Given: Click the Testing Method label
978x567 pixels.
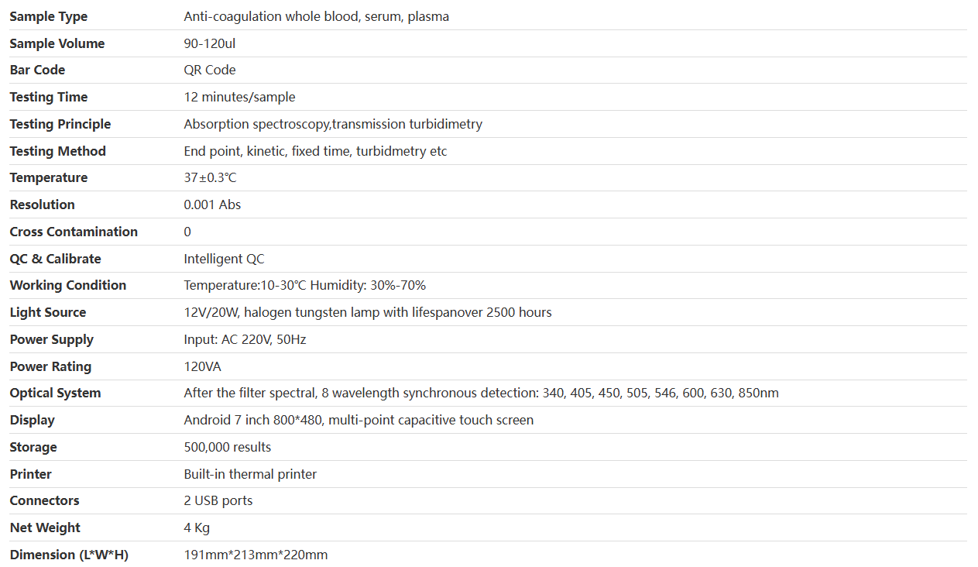Looking at the screenshot, I should point(57,151).
